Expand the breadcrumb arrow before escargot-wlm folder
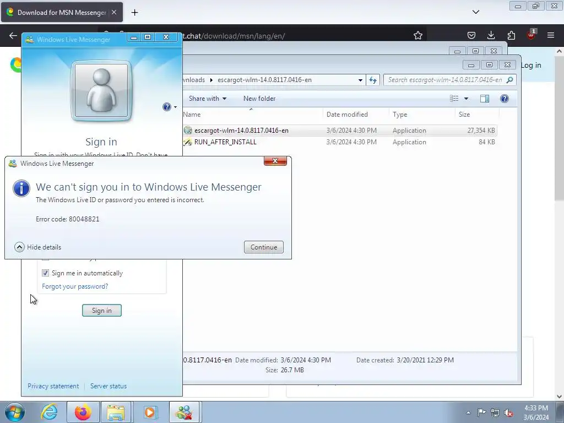The height and width of the screenshot is (423, 564). pos(211,80)
